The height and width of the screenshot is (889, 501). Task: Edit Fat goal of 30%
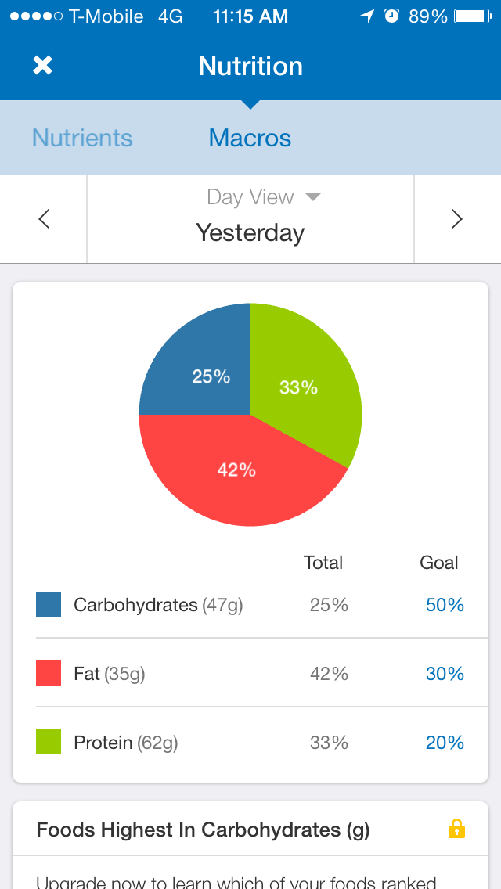coord(445,674)
